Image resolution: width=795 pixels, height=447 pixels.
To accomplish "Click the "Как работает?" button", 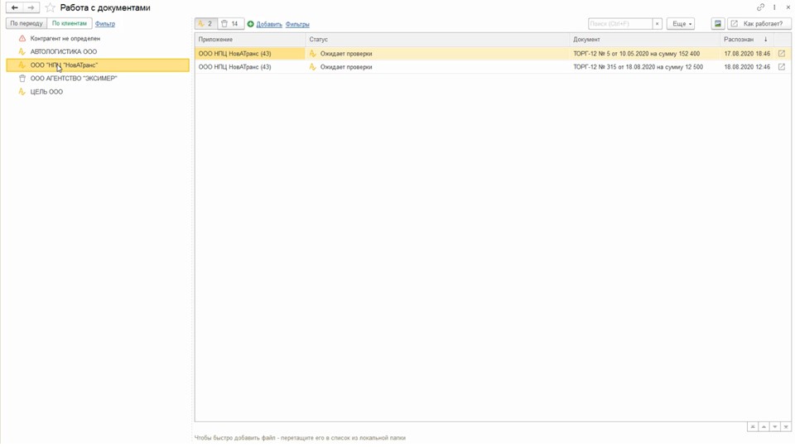I will tap(759, 24).
